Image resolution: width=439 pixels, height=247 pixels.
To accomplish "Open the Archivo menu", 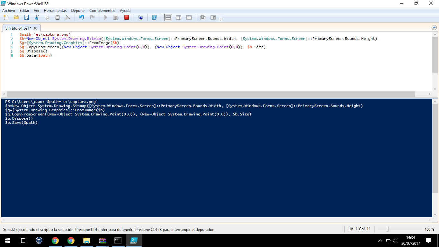I will click(9, 11).
